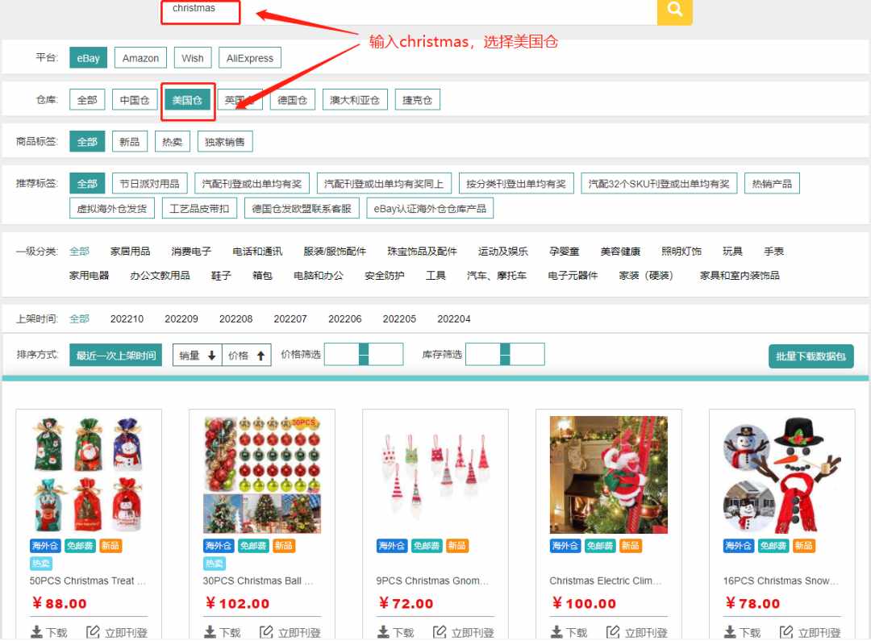Select the 节日派对用品 recommended tag
This screenshot has height=641, width=871.
click(149, 183)
